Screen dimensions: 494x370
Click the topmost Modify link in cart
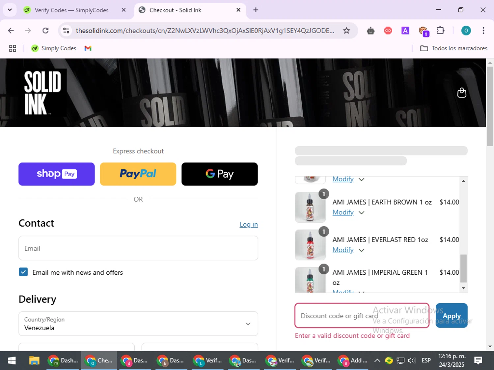[343, 179]
